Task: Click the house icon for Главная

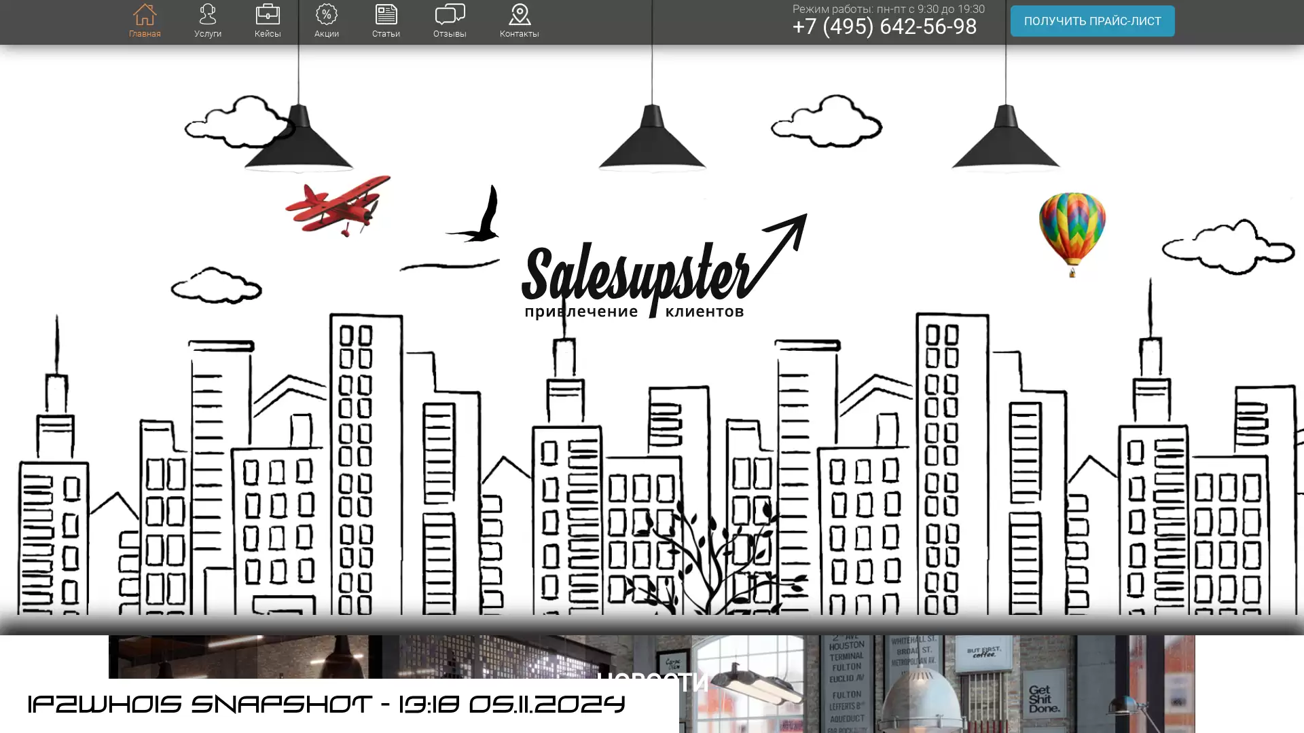Action: click(x=145, y=14)
